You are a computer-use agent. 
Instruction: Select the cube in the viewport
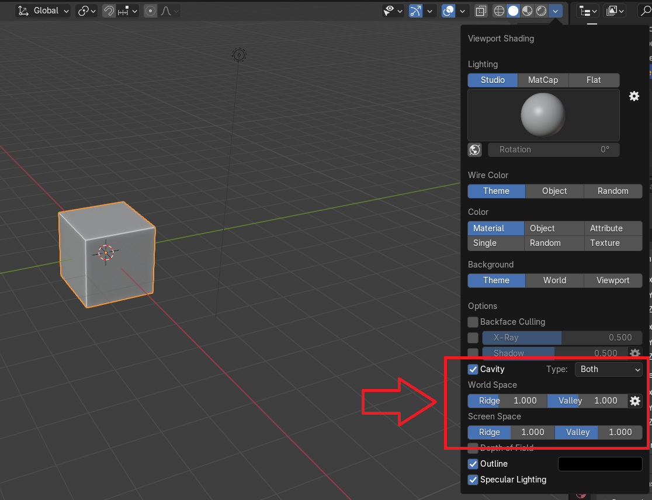107,254
